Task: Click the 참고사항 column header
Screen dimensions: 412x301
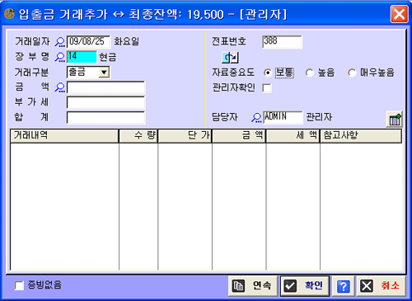Action: click(361, 136)
